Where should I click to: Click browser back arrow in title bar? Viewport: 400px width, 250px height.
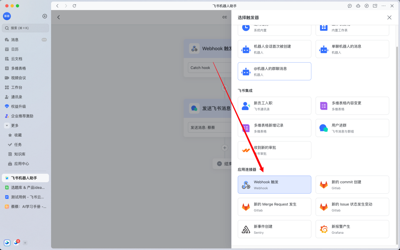tap(57, 6)
